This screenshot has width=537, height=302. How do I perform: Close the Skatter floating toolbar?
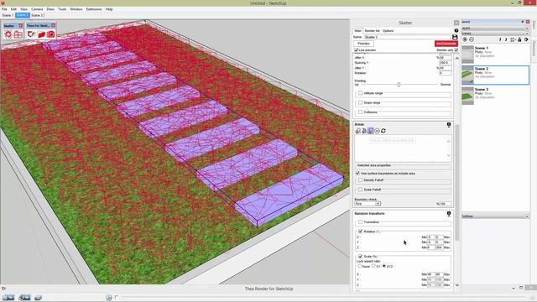pos(20,26)
